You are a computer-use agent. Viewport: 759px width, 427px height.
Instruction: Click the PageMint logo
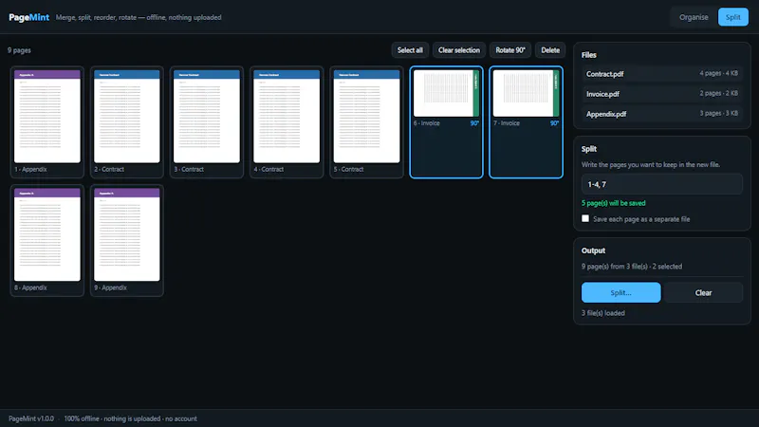tap(29, 17)
